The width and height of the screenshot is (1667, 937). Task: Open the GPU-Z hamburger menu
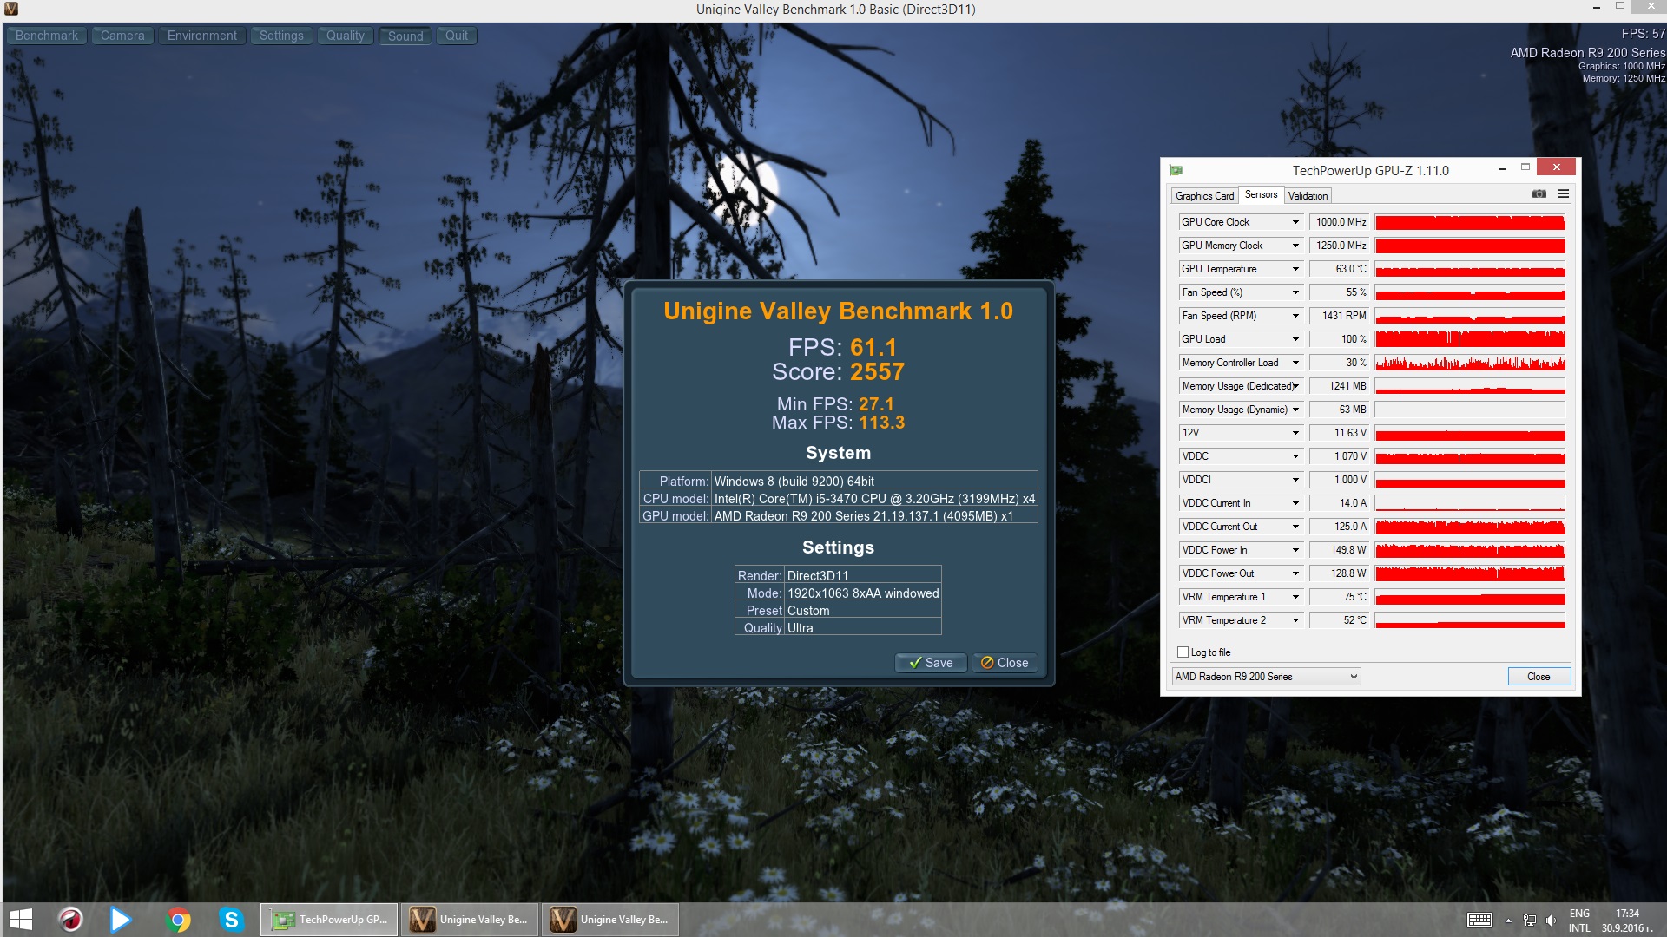click(x=1563, y=194)
